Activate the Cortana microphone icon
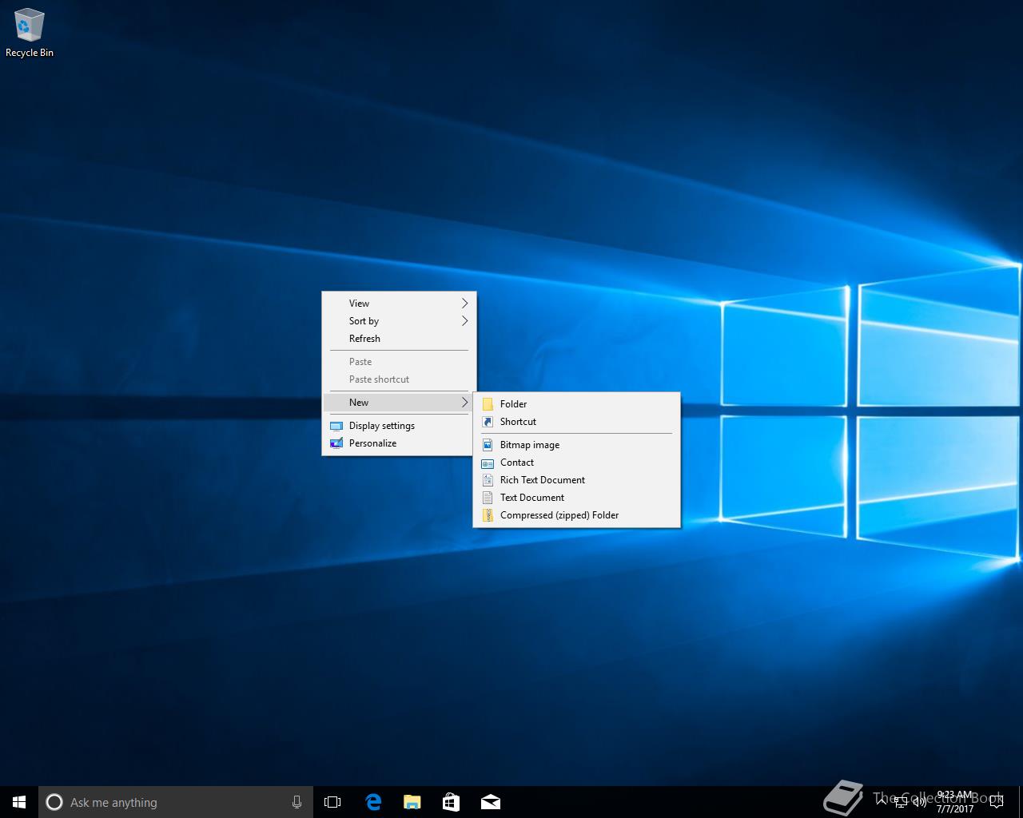 point(297,802)
